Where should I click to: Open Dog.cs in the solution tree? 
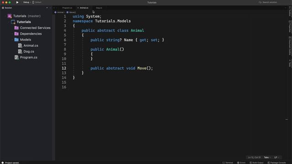coord(29,51)
